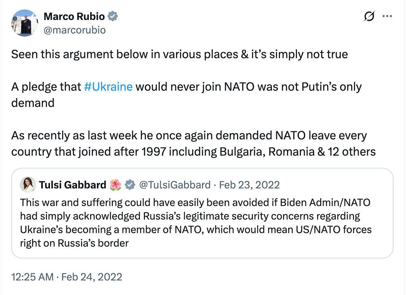
Task: Follow the #Ukraine hashtag link
Action: [x=108, y=87]
